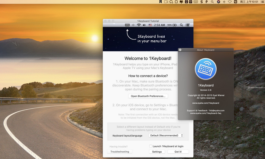Screen dimensions: 265x159
Task: Click the About 1Keyboard title bar
Action: click(206, 50)
